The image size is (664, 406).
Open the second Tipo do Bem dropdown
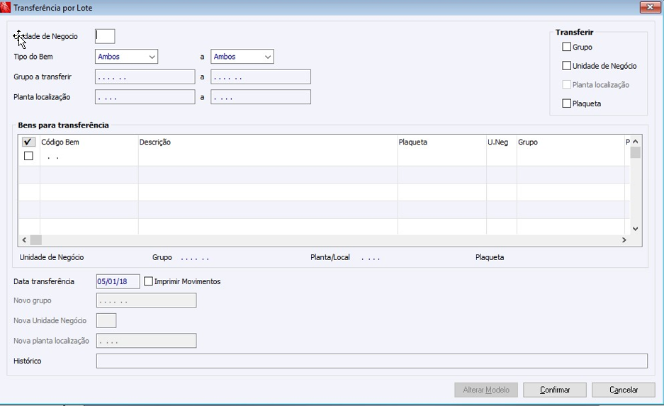pos(242,56)
